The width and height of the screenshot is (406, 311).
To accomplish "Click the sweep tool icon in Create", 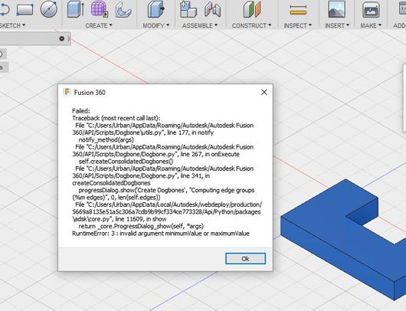I will (123, 10).
